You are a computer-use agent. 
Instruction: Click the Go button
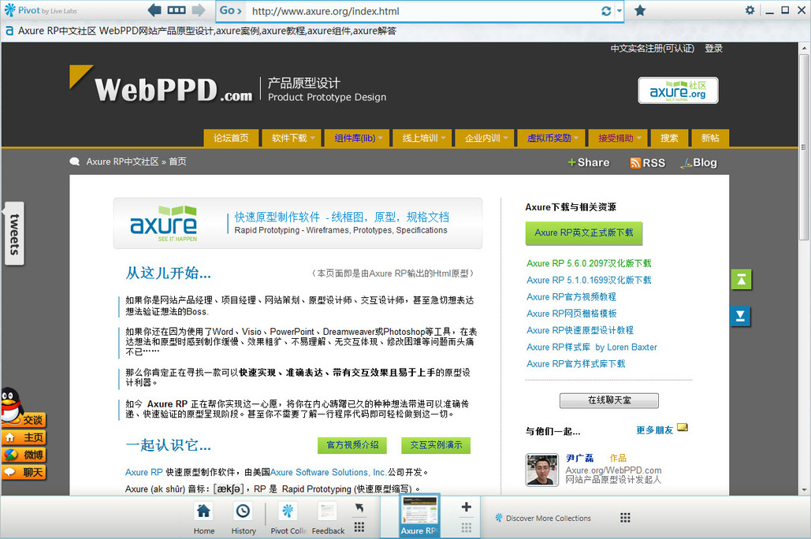[229, 10]
